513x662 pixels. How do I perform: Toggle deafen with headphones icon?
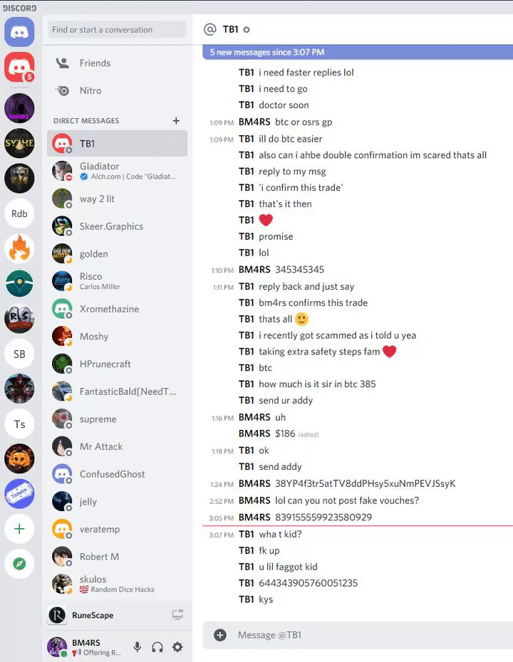click(x=157, y=647)
